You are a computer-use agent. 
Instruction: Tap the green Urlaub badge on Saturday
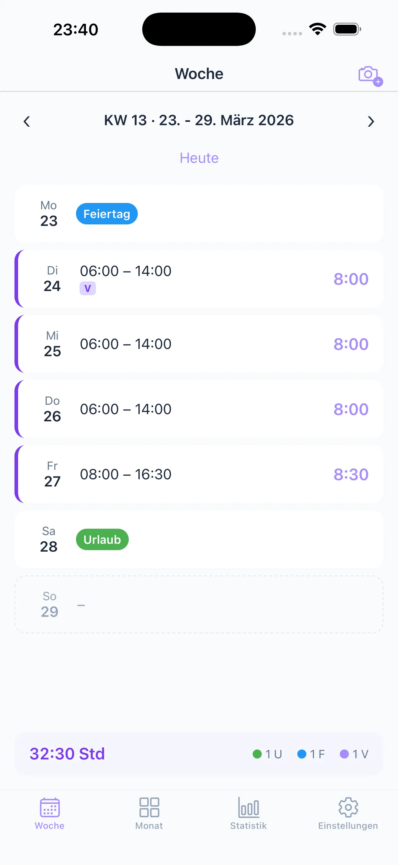[102, 540]
